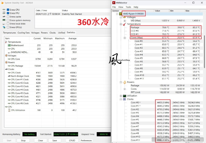Click the Voltages icon in AIDA64 list
The height and width of the screenshot is (143, 206).
pos(6,56)
